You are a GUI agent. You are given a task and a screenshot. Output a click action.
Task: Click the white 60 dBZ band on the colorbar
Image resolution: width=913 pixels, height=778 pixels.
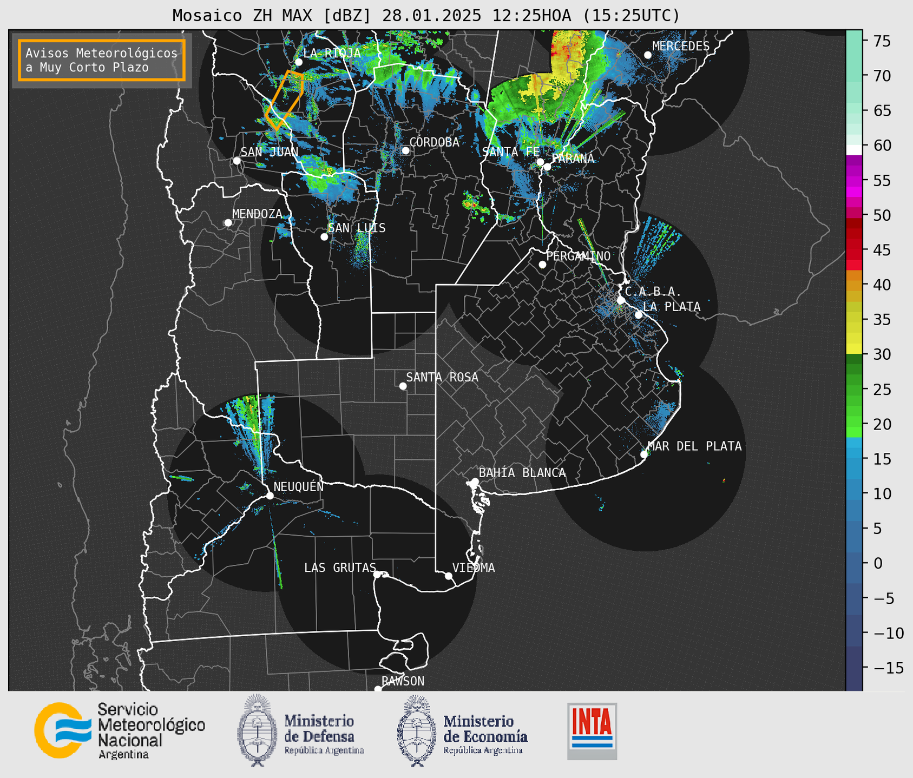pyautogui.click(x=854, y=150)
